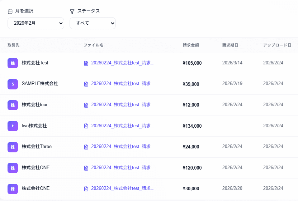Image resolution: width=298 pixels, height=201 pixels.
Task: Click the document icon in the two株式会社 row
Action: 86,126
